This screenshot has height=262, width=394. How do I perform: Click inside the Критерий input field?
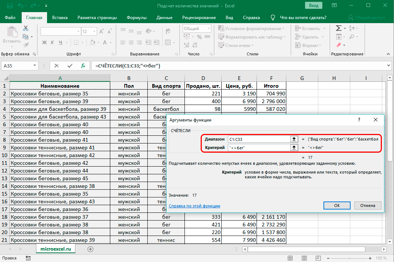tap(259, 148)
